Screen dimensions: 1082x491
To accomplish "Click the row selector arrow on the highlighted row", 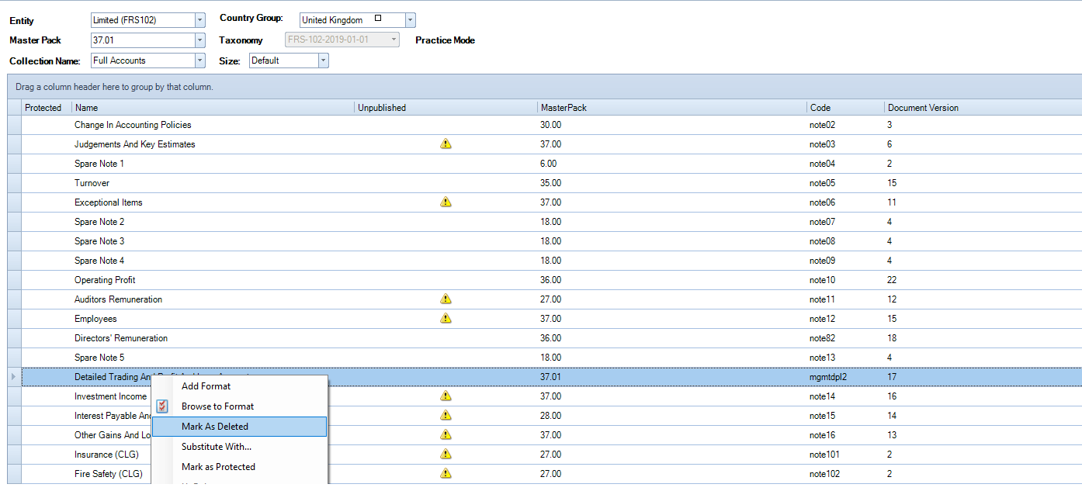I will 12,376.
